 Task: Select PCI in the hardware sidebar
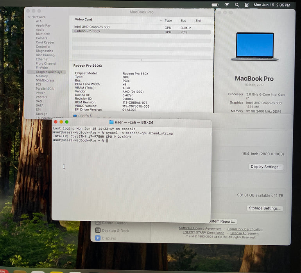click(38, 84)
